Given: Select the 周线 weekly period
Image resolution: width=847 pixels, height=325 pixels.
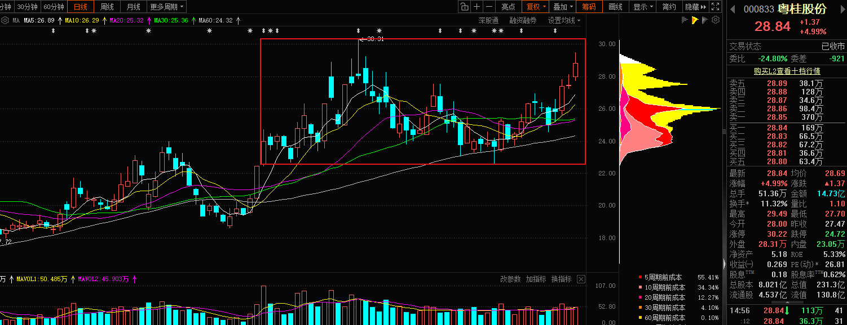Looking at the screenshot, I should pos(107,7).
